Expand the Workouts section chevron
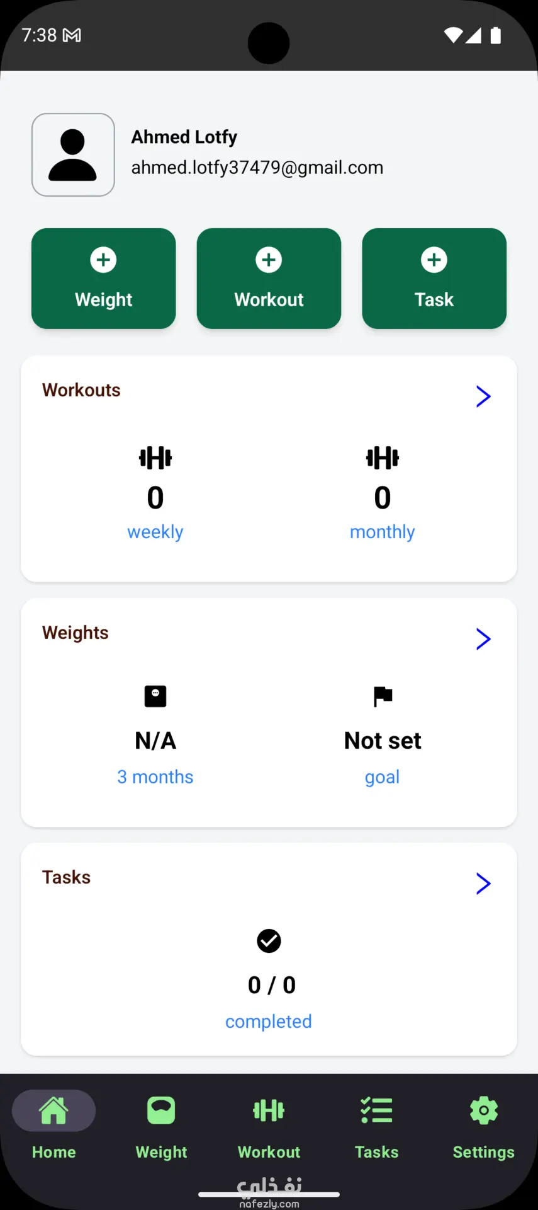Image resolution: width=538 pixels, height=1210 pixels. click(x=483, y=396)
